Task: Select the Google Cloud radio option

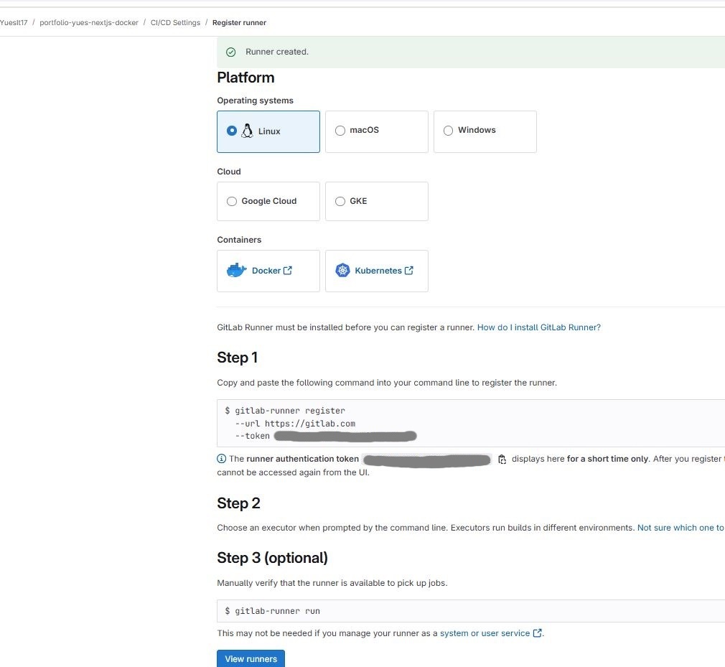Action: tap(232, 201)
